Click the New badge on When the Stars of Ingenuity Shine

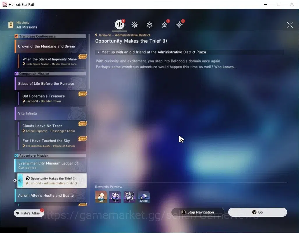(83, 57)
